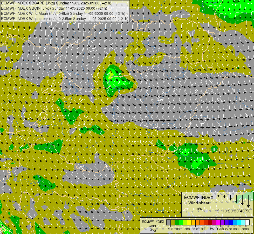254x234 pixels.
Task: Pick the dark red CAPE legend swatch
Action: tap(210, 223)
